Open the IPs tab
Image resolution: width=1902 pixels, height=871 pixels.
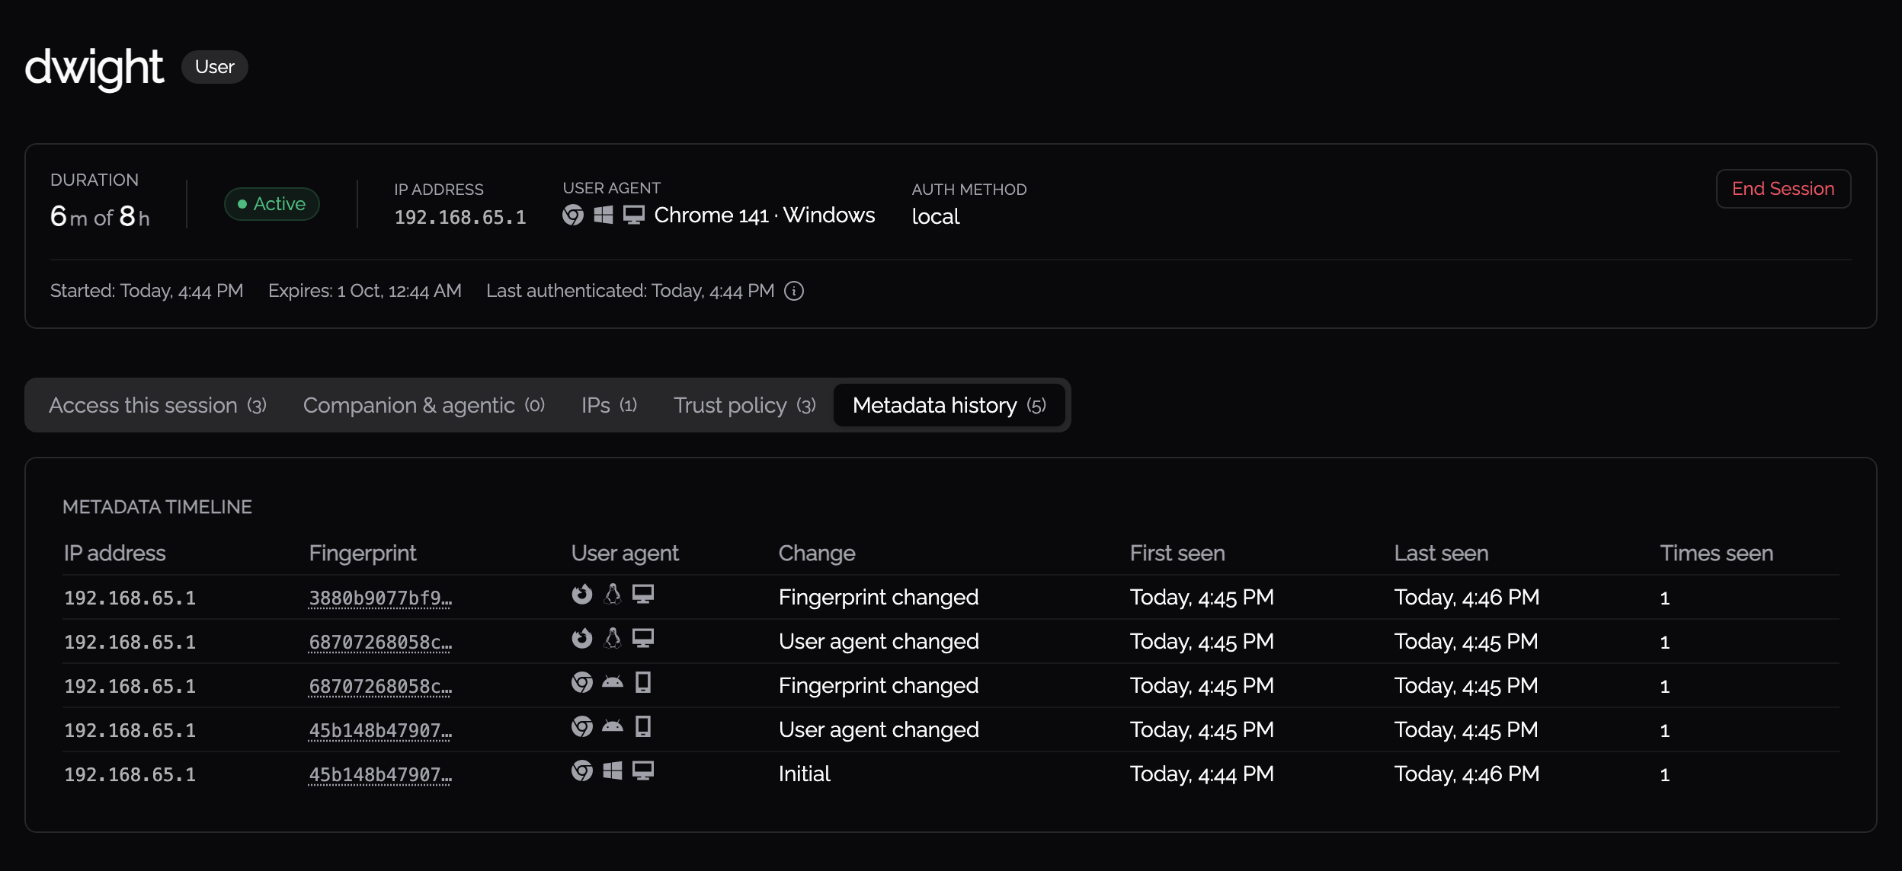point(609,405)
